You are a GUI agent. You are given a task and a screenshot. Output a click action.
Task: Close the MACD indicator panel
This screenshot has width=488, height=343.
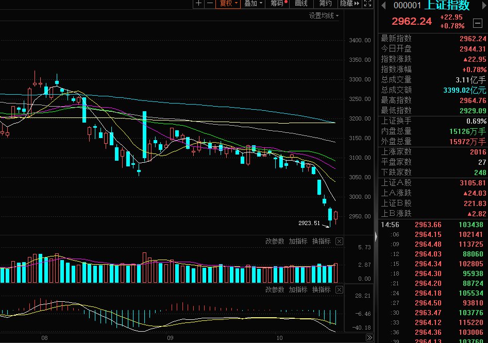(x=339, y=290)
